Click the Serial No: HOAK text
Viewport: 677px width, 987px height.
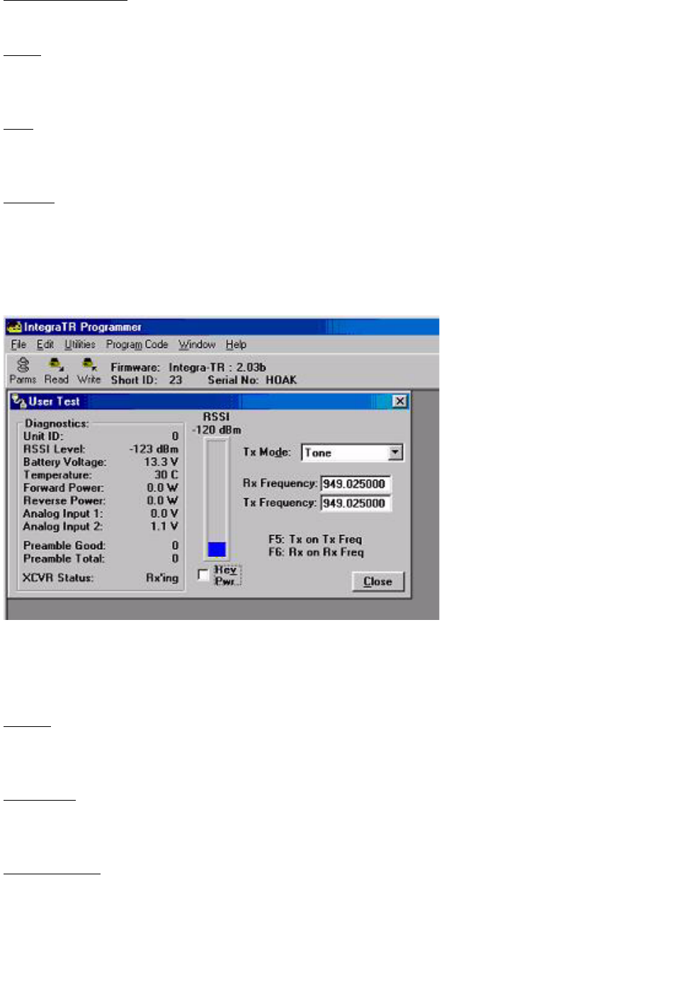coord(252,380)
